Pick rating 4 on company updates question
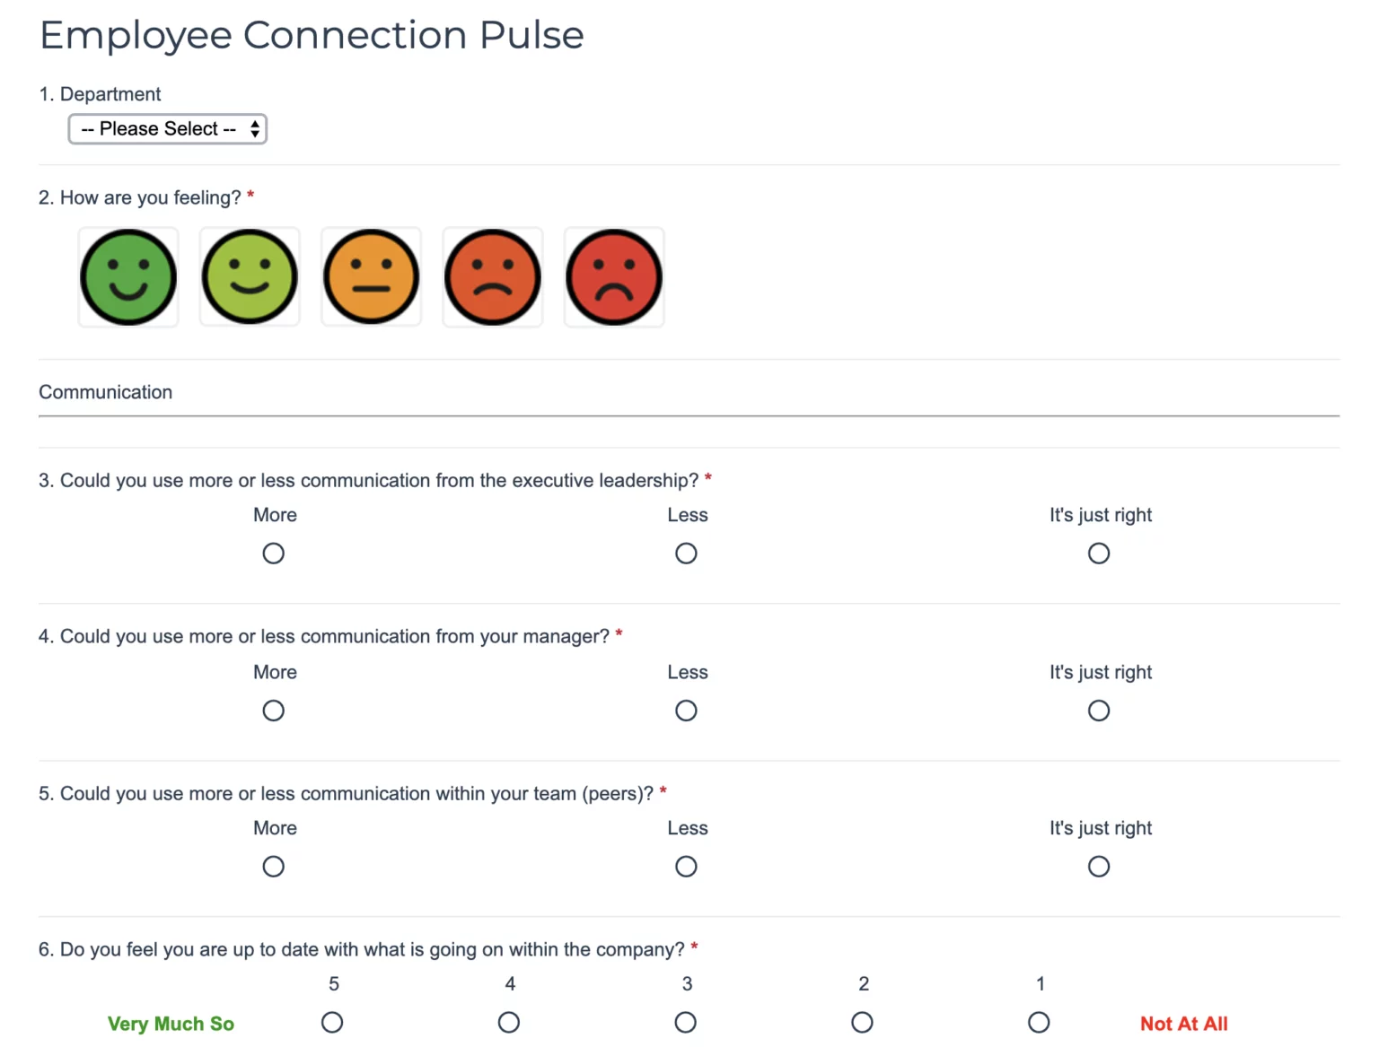Viewport: 1379px width, 1047px height. pyautogui.click(x=509, y=1022)
